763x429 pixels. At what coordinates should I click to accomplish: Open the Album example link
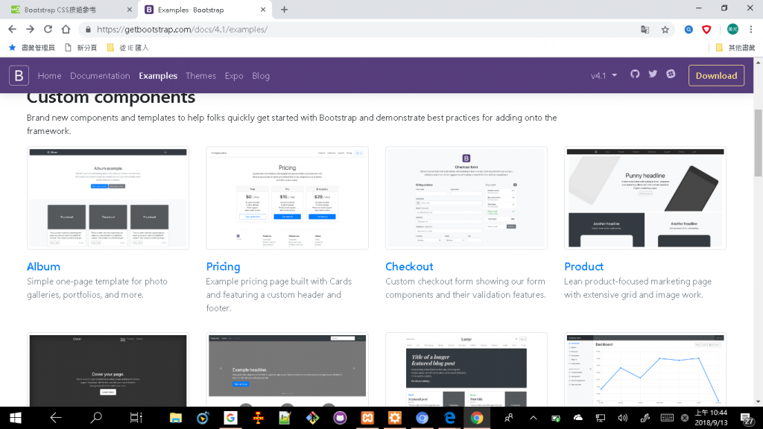point(43,267)
